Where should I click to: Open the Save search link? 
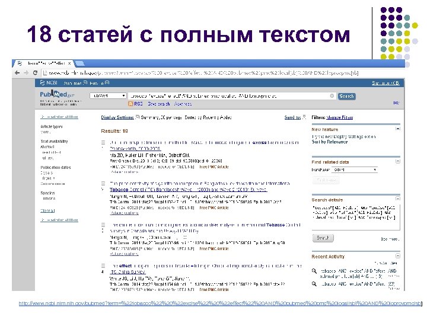[x=159, y=104]
